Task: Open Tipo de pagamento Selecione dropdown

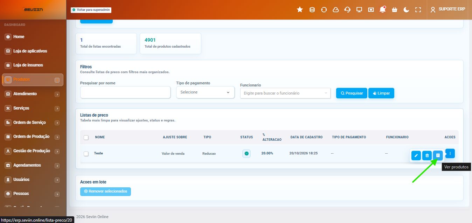Action: click(205, 92)
